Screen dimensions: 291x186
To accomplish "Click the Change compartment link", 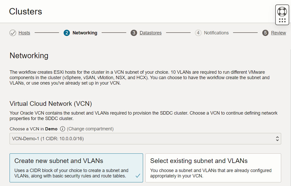I will [90, 129].
